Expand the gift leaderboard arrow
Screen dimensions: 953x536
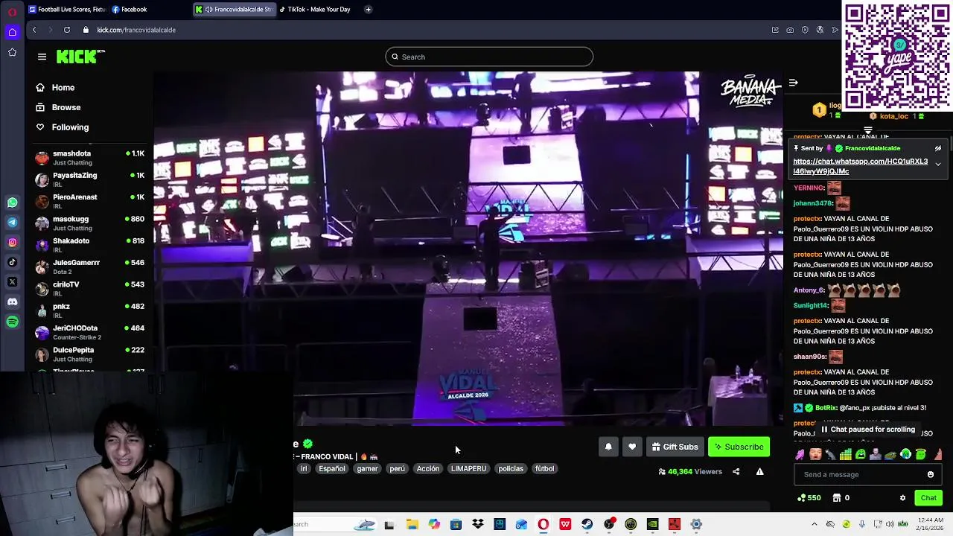868,130
